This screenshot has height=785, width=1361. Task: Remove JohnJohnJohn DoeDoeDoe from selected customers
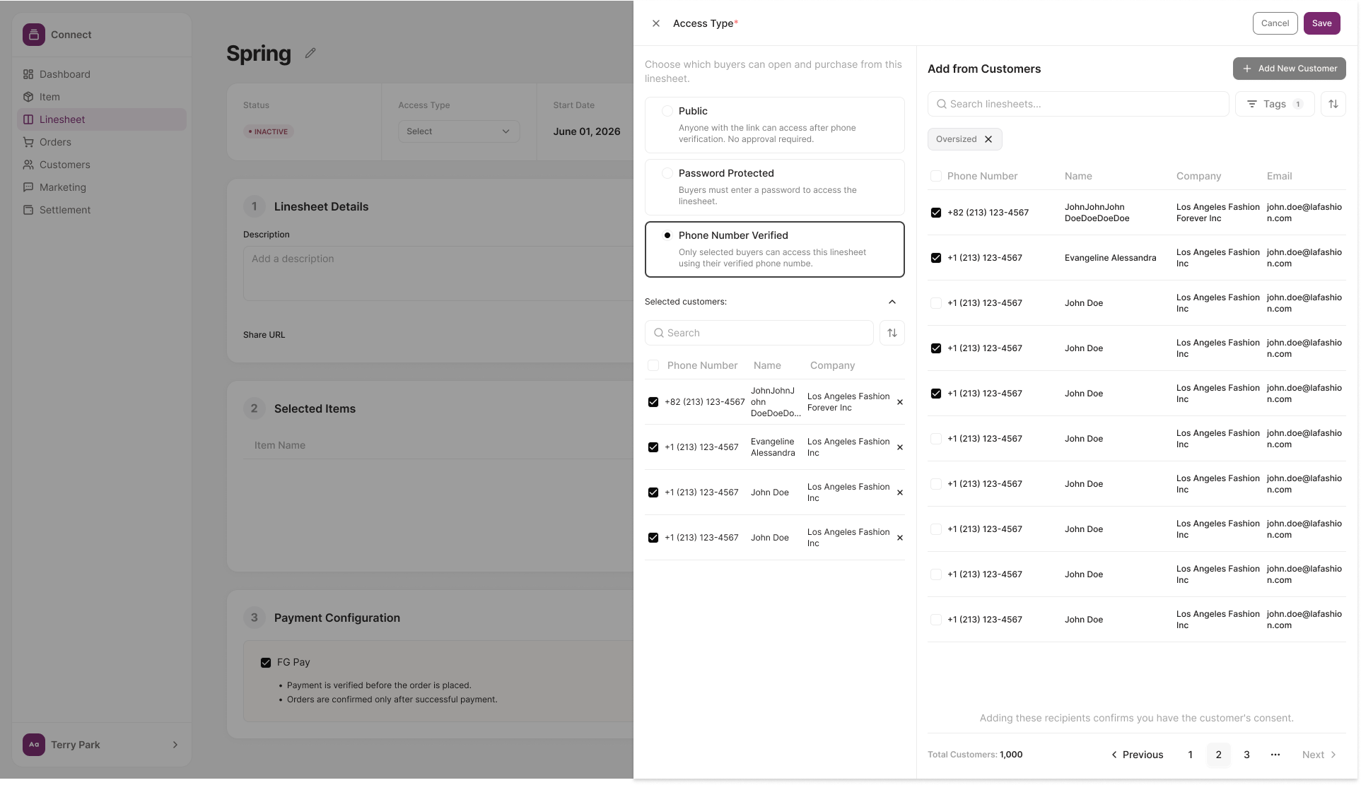(900, 402)
